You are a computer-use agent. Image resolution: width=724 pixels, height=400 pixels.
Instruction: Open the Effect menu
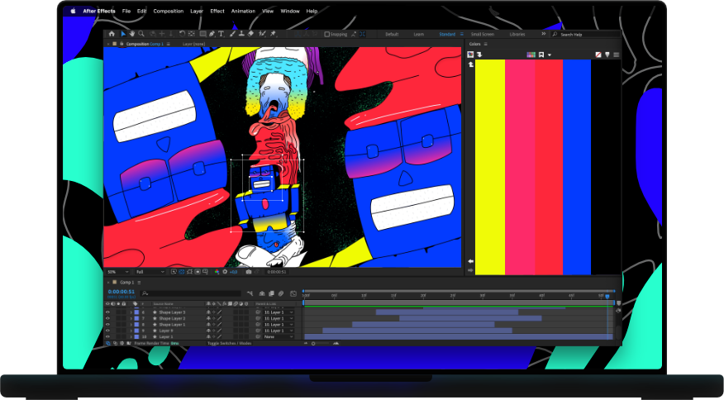coord(217,11)
